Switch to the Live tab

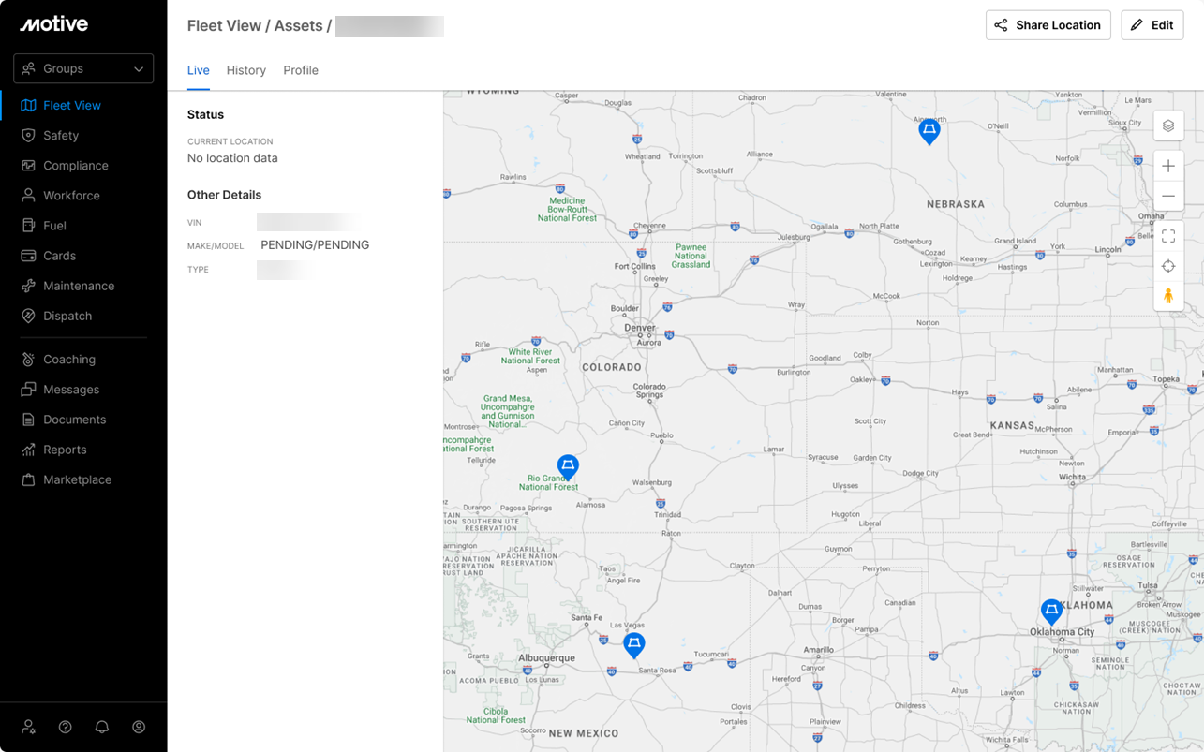tap(198, 70)
